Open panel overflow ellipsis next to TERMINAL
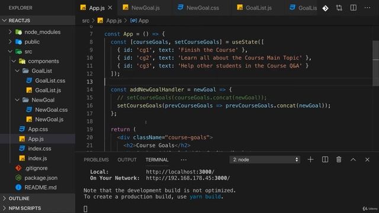379x213 pixels. (x=184, y=160)
